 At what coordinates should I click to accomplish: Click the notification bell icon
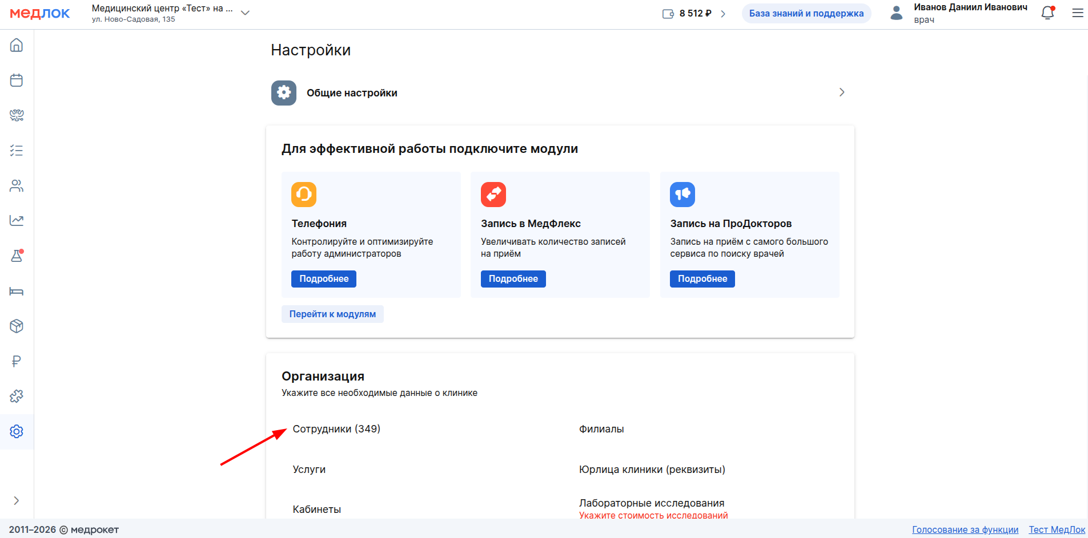[1047, 13]
